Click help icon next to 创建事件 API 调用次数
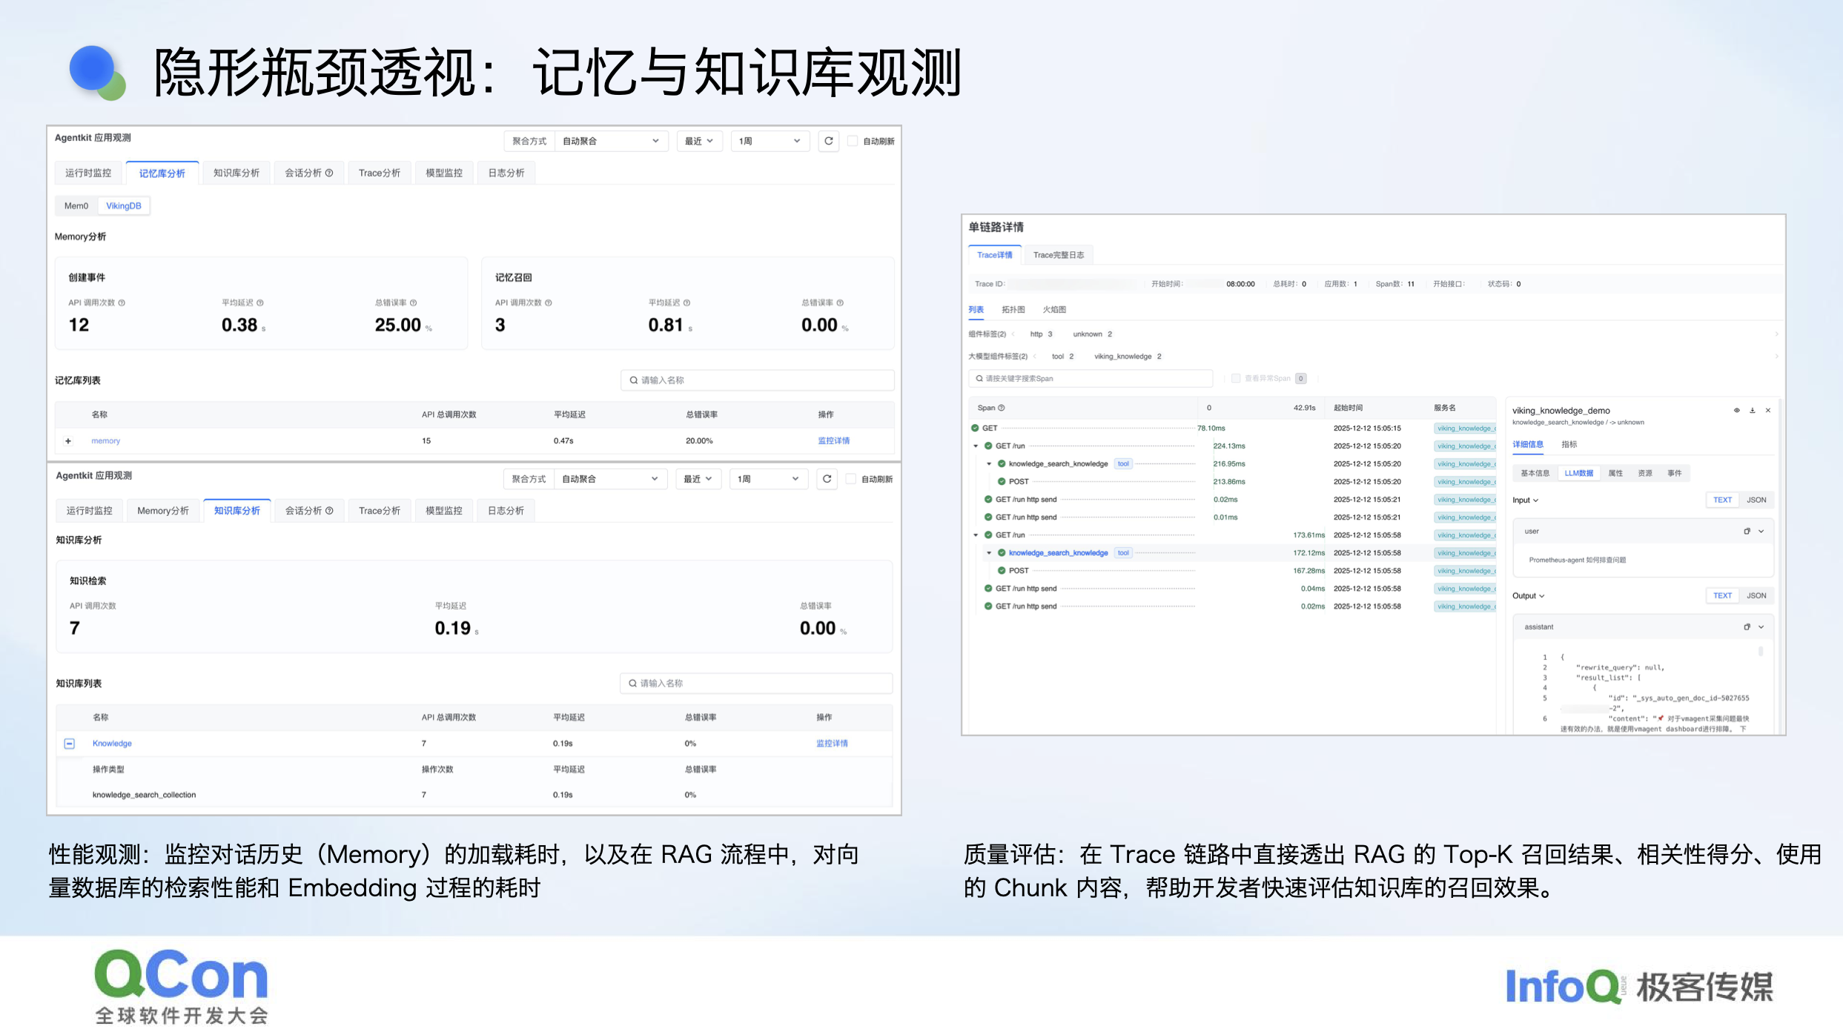 click(122, 302)
